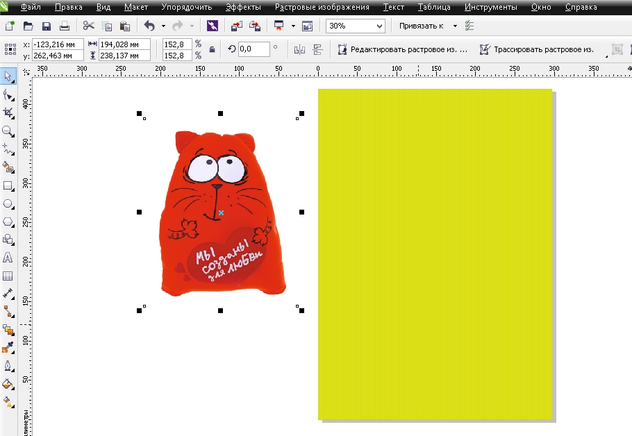This screenshot has width=632, height=436.
Task: Select the Ellipse tool
Action: pyautogui.click(x=8, y=203)
